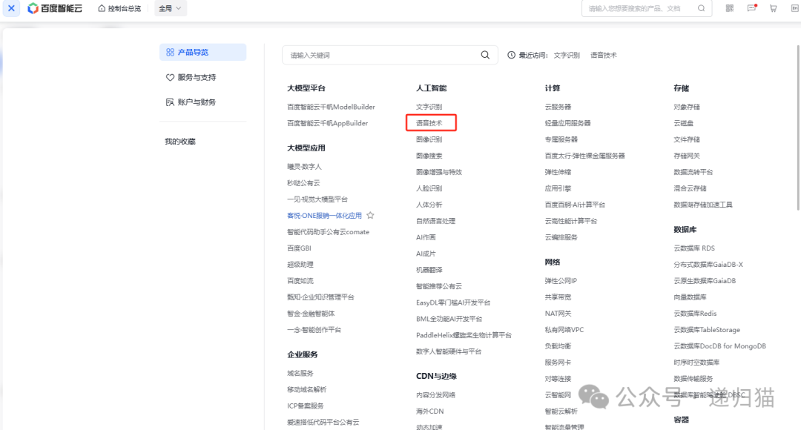Open 私有网络VPC link

click(x=564, y=330)
